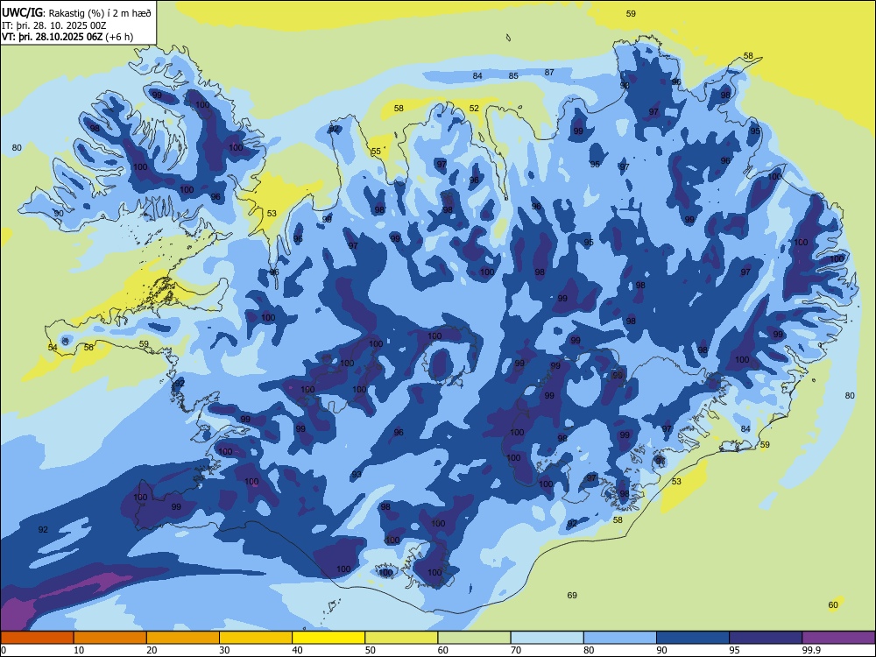This screenshot has width=876, height=657.
Task: Click the purple legend swatch above 99.9
Action: (x=838, y=638)
